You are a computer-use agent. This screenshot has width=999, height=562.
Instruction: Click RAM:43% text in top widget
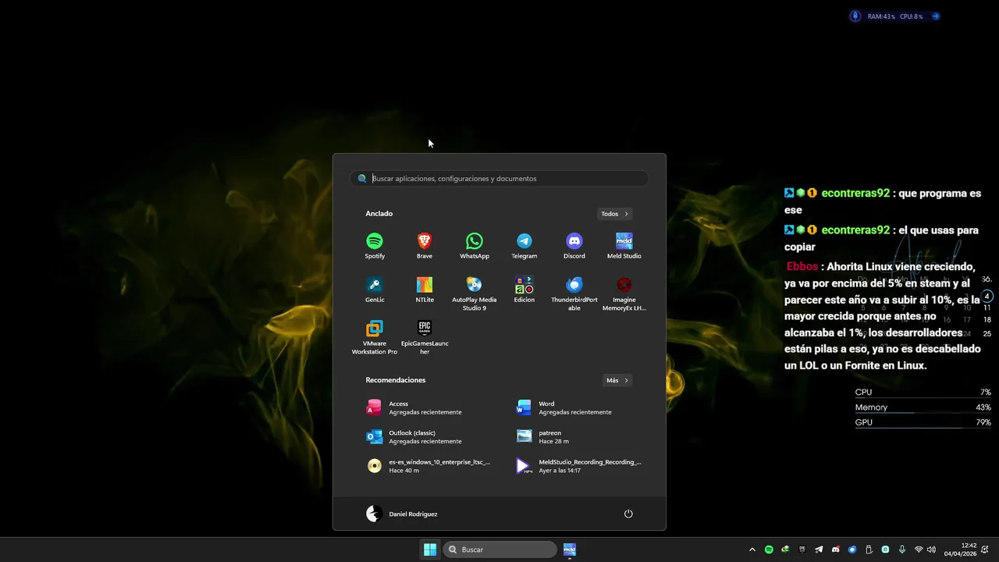click(881, 16)
